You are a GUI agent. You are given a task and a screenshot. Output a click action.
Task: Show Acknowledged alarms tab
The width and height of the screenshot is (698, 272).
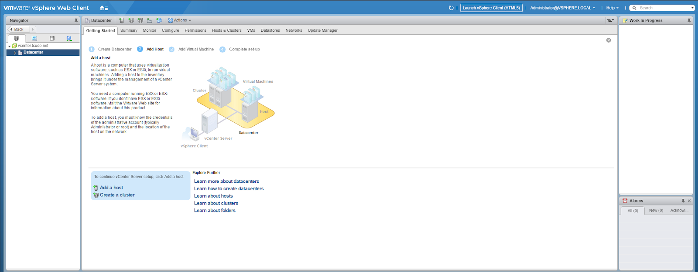tap(679, 211)
